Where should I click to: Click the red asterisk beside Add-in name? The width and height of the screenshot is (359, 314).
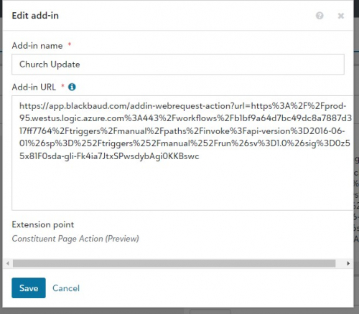tap(70, 44)
